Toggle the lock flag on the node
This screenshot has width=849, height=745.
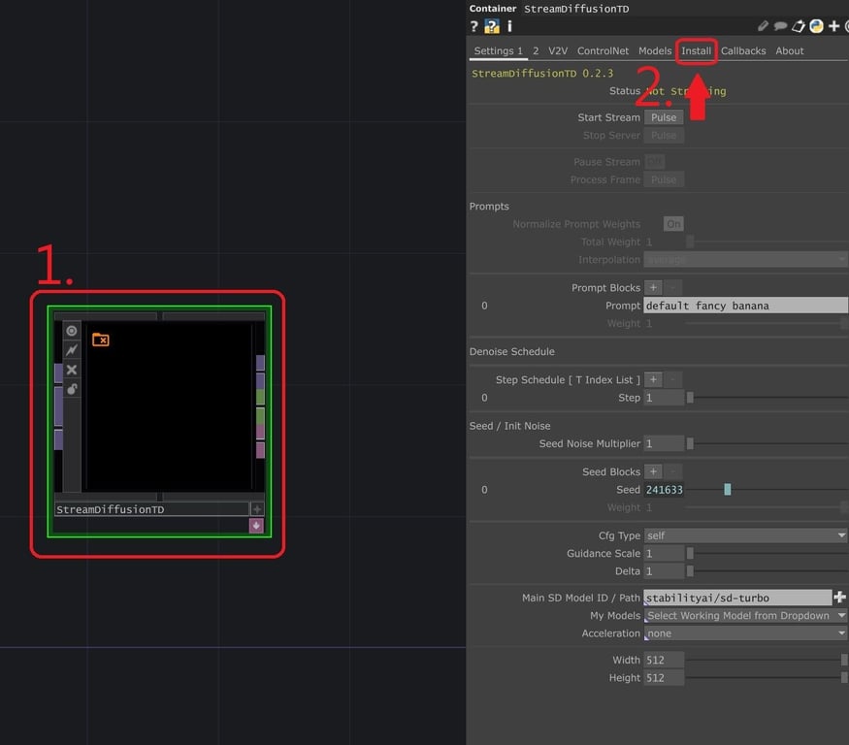72,389
